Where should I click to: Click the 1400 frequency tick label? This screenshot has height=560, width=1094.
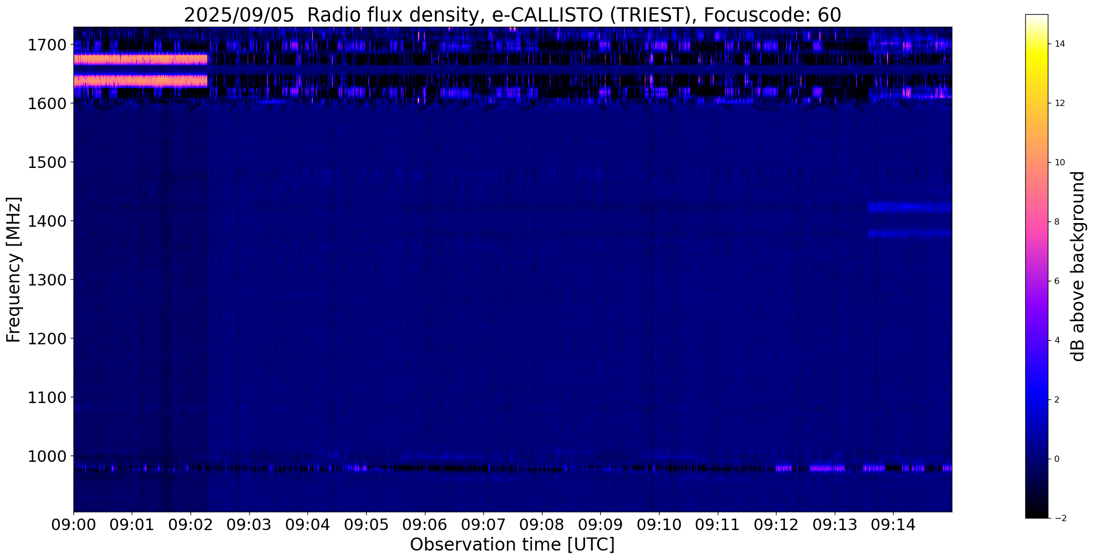point(47,221)
